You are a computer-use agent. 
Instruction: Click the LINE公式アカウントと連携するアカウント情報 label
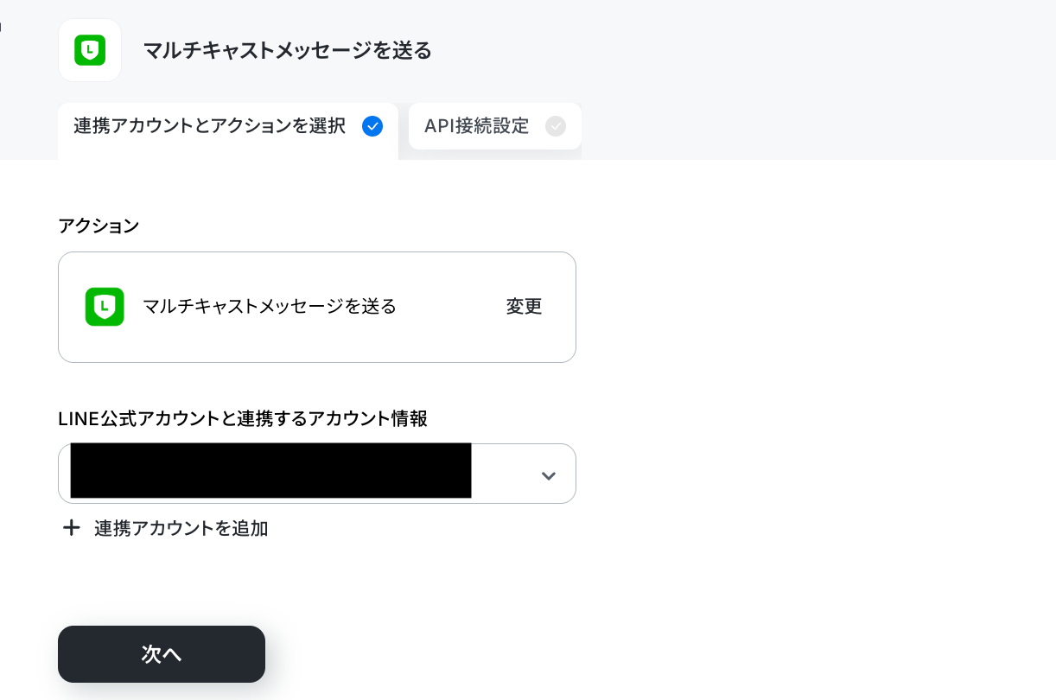click(243, 419)
